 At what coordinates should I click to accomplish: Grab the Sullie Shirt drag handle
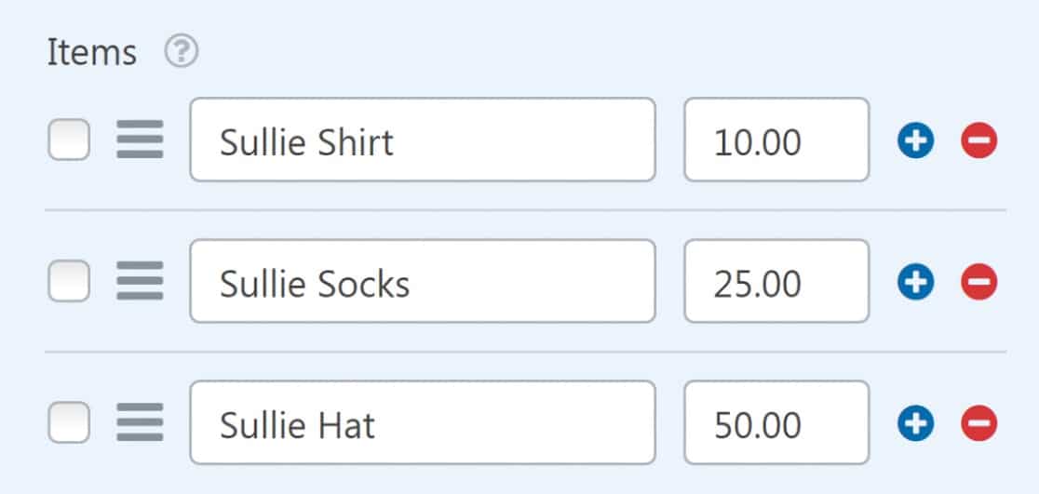[x=140, y=141]
